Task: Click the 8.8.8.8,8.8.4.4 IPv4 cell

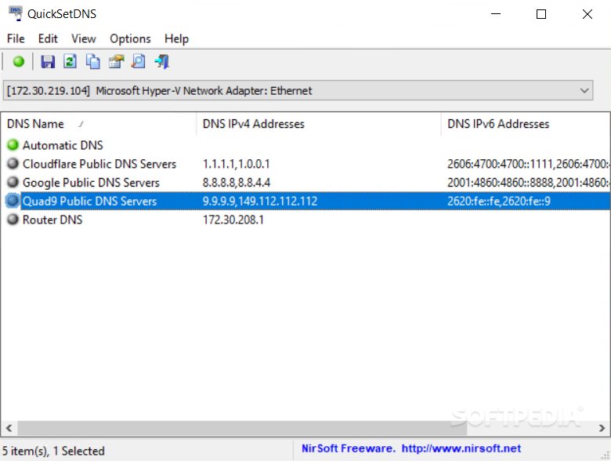Action: point(236,183)
